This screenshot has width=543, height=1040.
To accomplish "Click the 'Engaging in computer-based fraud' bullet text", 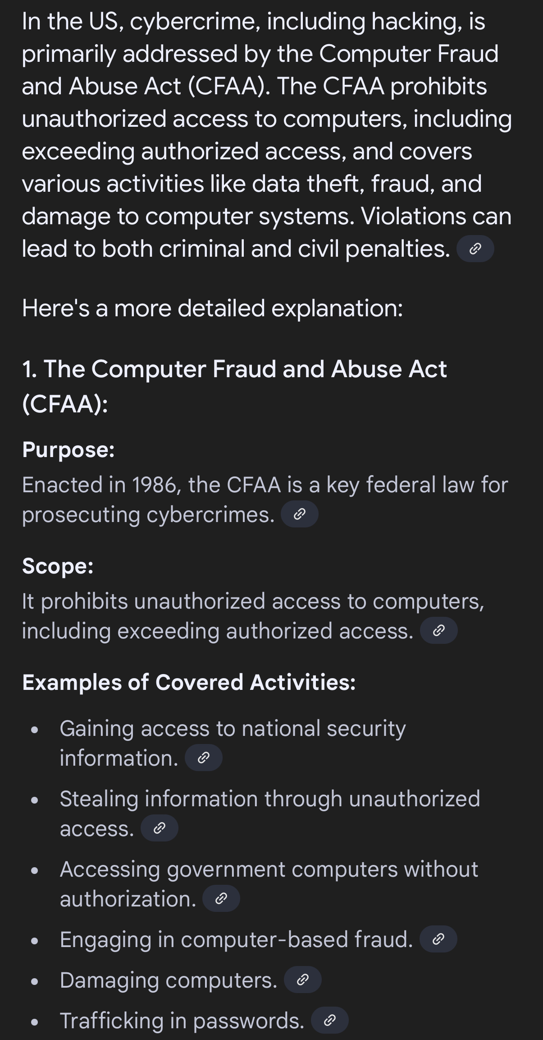I will coord(236,940).
